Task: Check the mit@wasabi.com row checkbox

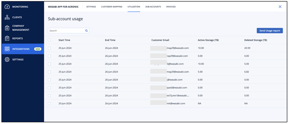Action: pos(49,104)
